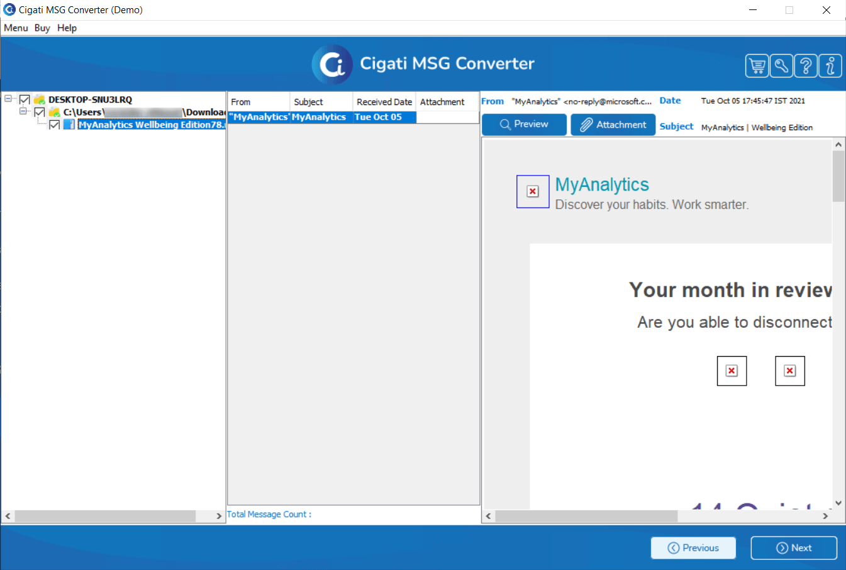Screen dimensions: 846x570
Task: Click the preview horizontal scrollbar thumb
Action: [x=586, y=516]
